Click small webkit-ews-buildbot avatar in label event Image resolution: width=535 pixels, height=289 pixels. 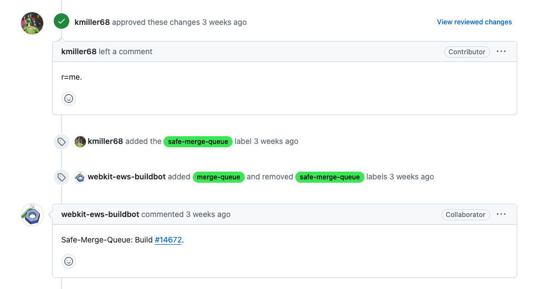pos(80,177)
